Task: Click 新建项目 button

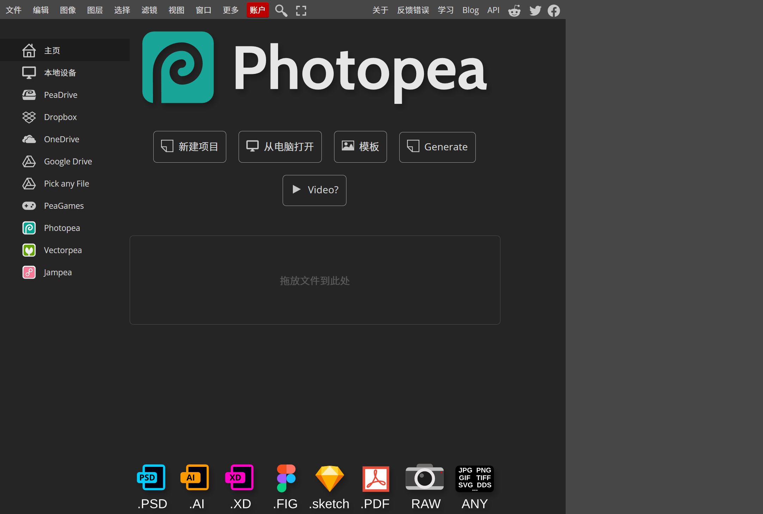Action: 190,147
